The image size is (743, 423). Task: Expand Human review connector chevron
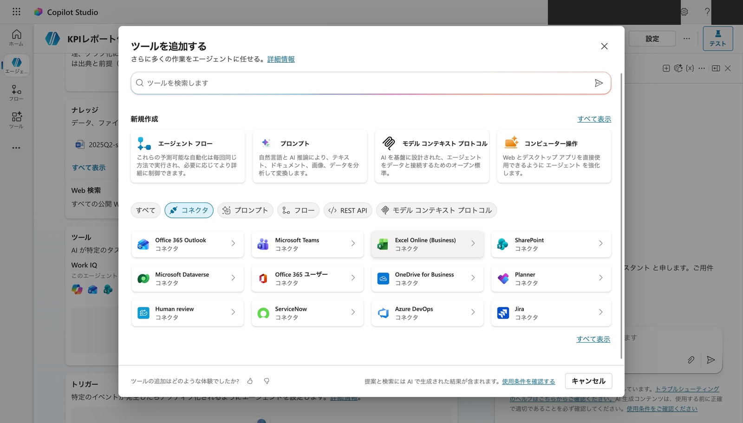(233, 312)
